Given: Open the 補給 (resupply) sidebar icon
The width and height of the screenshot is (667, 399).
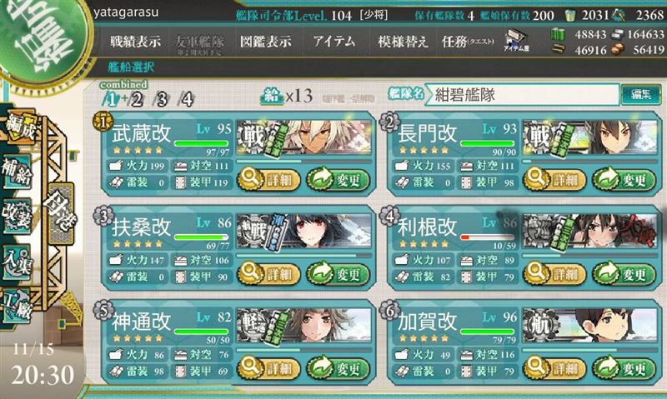Looking at the screenshot, I should click(x=17, y=172).
